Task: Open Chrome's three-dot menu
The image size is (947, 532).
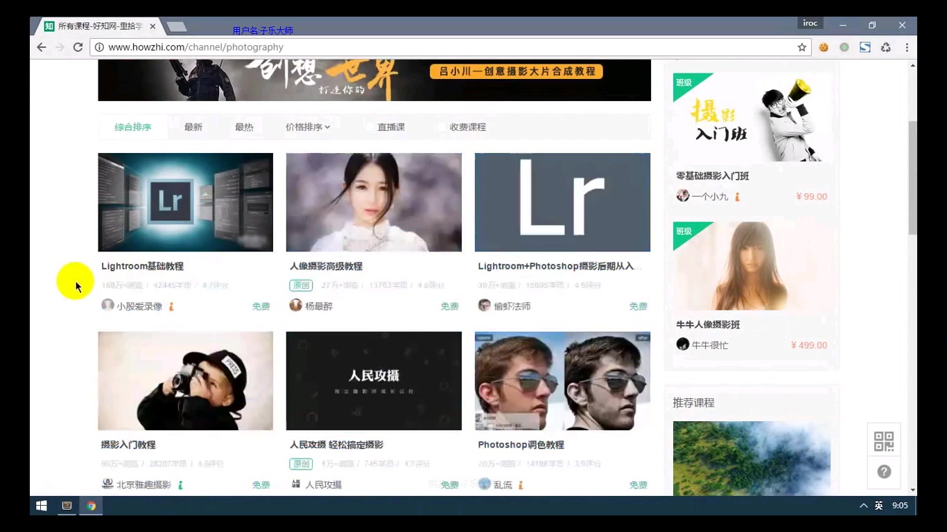Action: (x=907, y=47)
